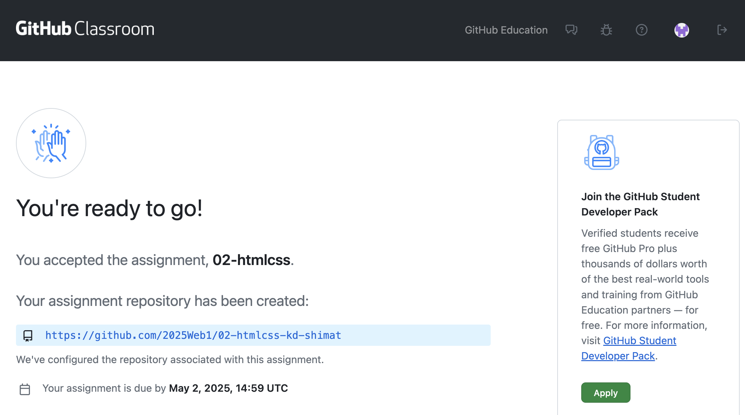Click the Join the GitHub Student Developer Pack title
745x415 pixels.
pos(640,204)
